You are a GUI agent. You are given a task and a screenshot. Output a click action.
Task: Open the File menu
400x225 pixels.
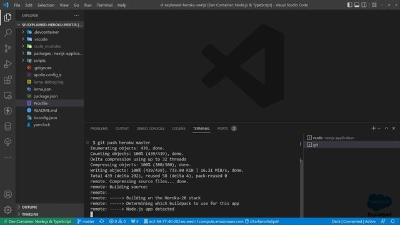click(17, 5)
